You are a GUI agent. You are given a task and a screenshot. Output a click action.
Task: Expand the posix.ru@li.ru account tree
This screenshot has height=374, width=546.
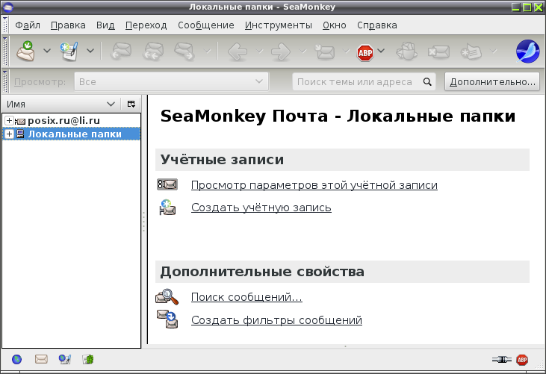click(x=9, y=121)
